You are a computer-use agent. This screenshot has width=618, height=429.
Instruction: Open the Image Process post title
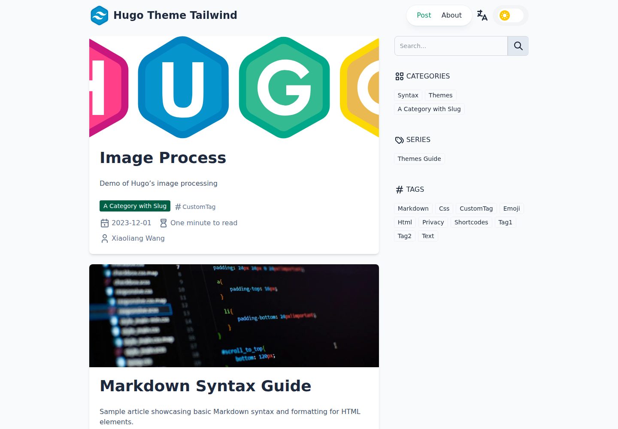point(163,158)
